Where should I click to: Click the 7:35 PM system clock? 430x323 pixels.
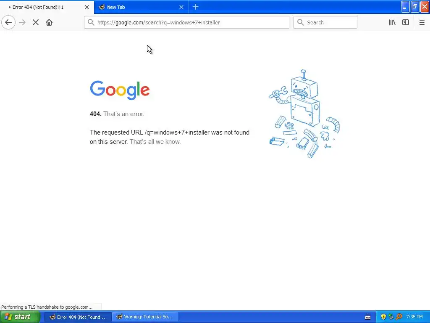414,317
